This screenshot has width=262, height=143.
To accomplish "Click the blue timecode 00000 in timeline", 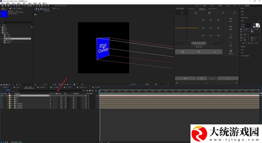I will point(8,90).
